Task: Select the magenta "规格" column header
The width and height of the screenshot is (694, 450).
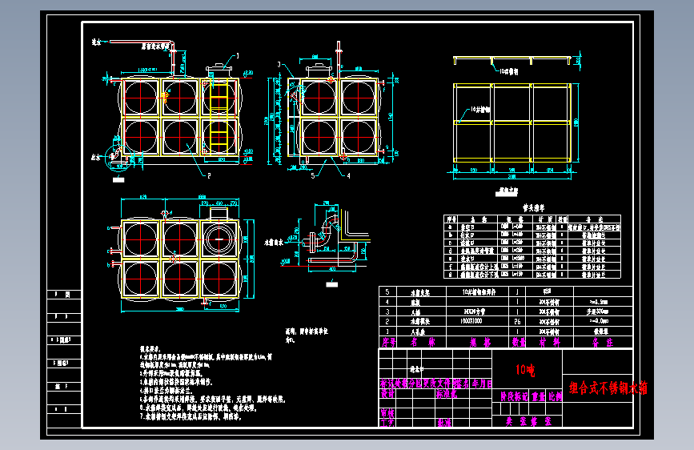Action: tap(480, 343)
